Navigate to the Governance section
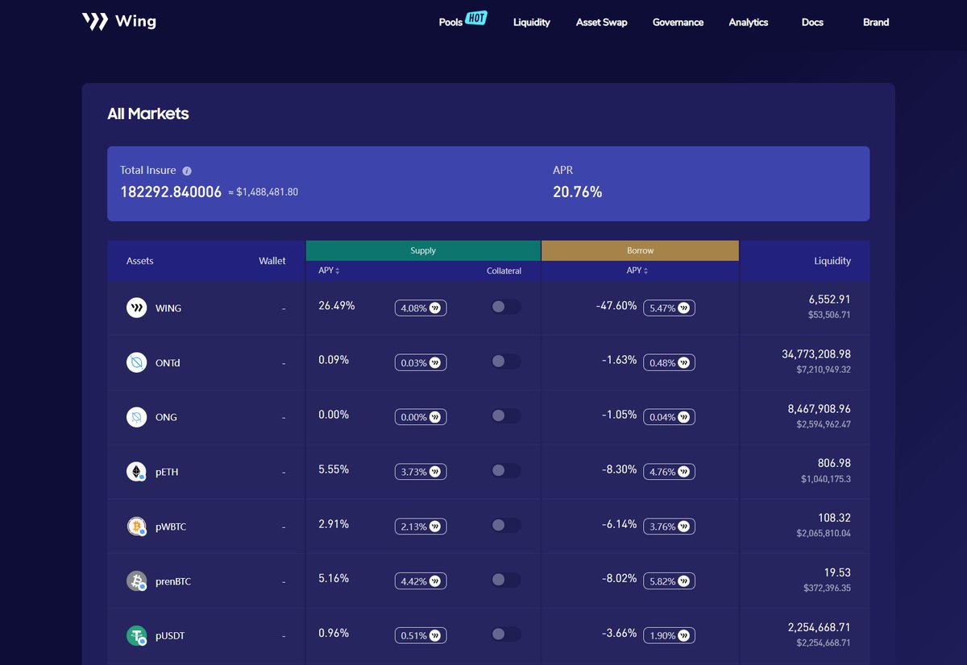Screen dimensions: 967x665 click(678, 23)
